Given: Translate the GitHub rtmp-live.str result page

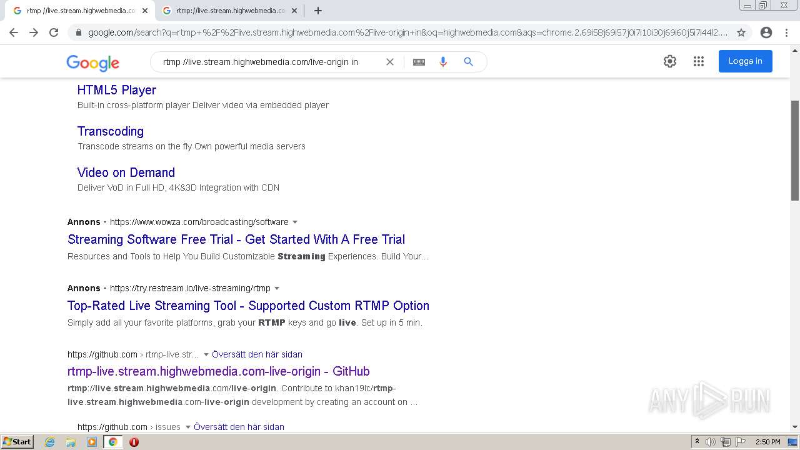Looking at the screenshot, I should [257, 354].
